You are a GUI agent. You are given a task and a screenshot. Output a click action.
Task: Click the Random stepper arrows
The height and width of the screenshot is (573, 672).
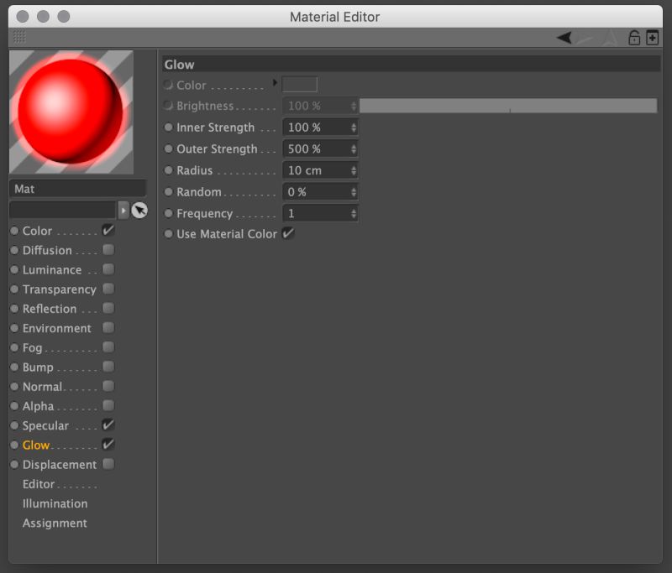(353, 192)
